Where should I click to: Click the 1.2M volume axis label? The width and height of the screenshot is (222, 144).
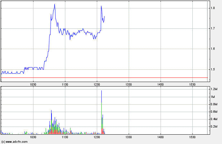point(214,89)
